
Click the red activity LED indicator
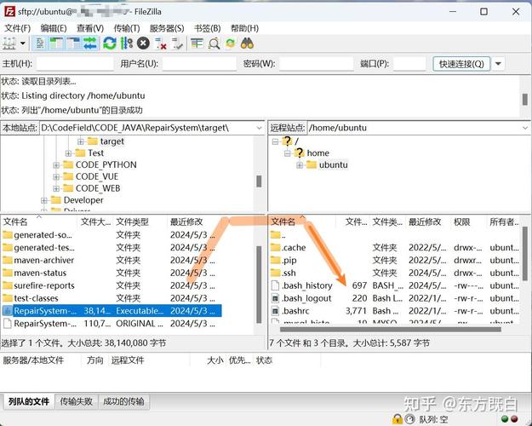pos(514,418)
